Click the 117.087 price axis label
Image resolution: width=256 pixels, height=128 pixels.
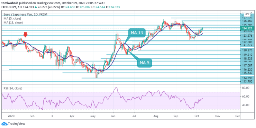[x=247, y=65]
